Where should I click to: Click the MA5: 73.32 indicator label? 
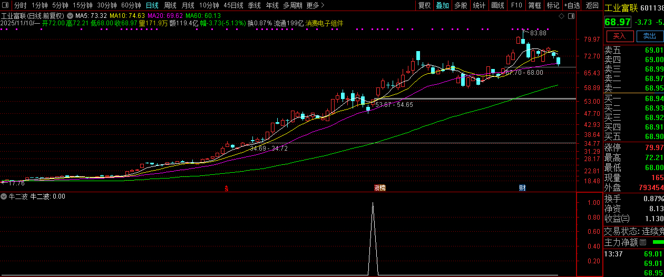point(91,16)
